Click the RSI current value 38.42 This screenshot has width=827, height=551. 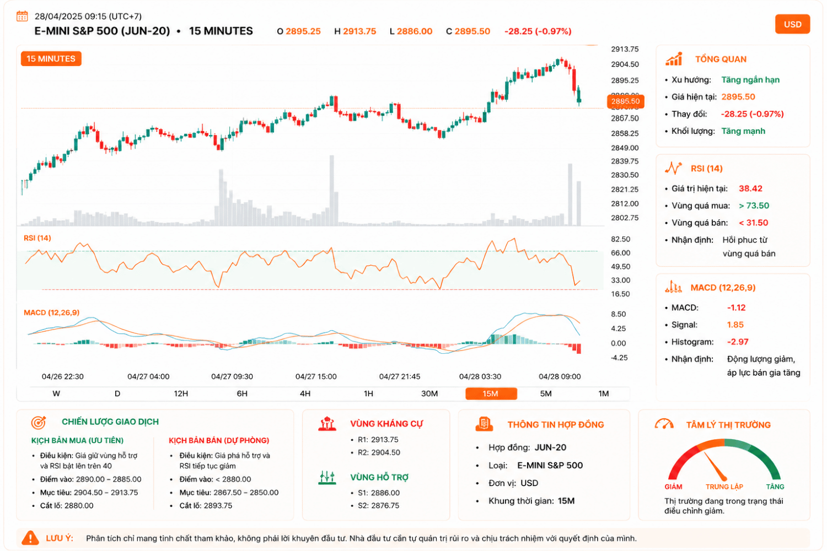tap(750, 188)
